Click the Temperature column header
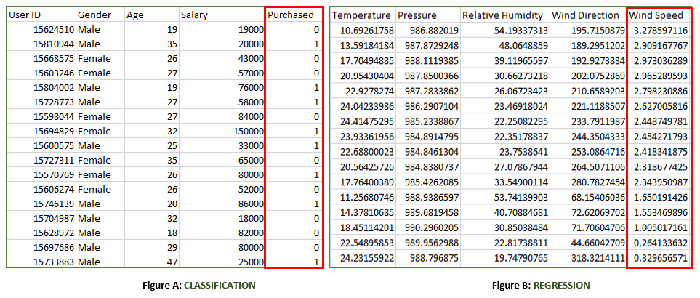700x298 pixels. [x=363, y=15]
